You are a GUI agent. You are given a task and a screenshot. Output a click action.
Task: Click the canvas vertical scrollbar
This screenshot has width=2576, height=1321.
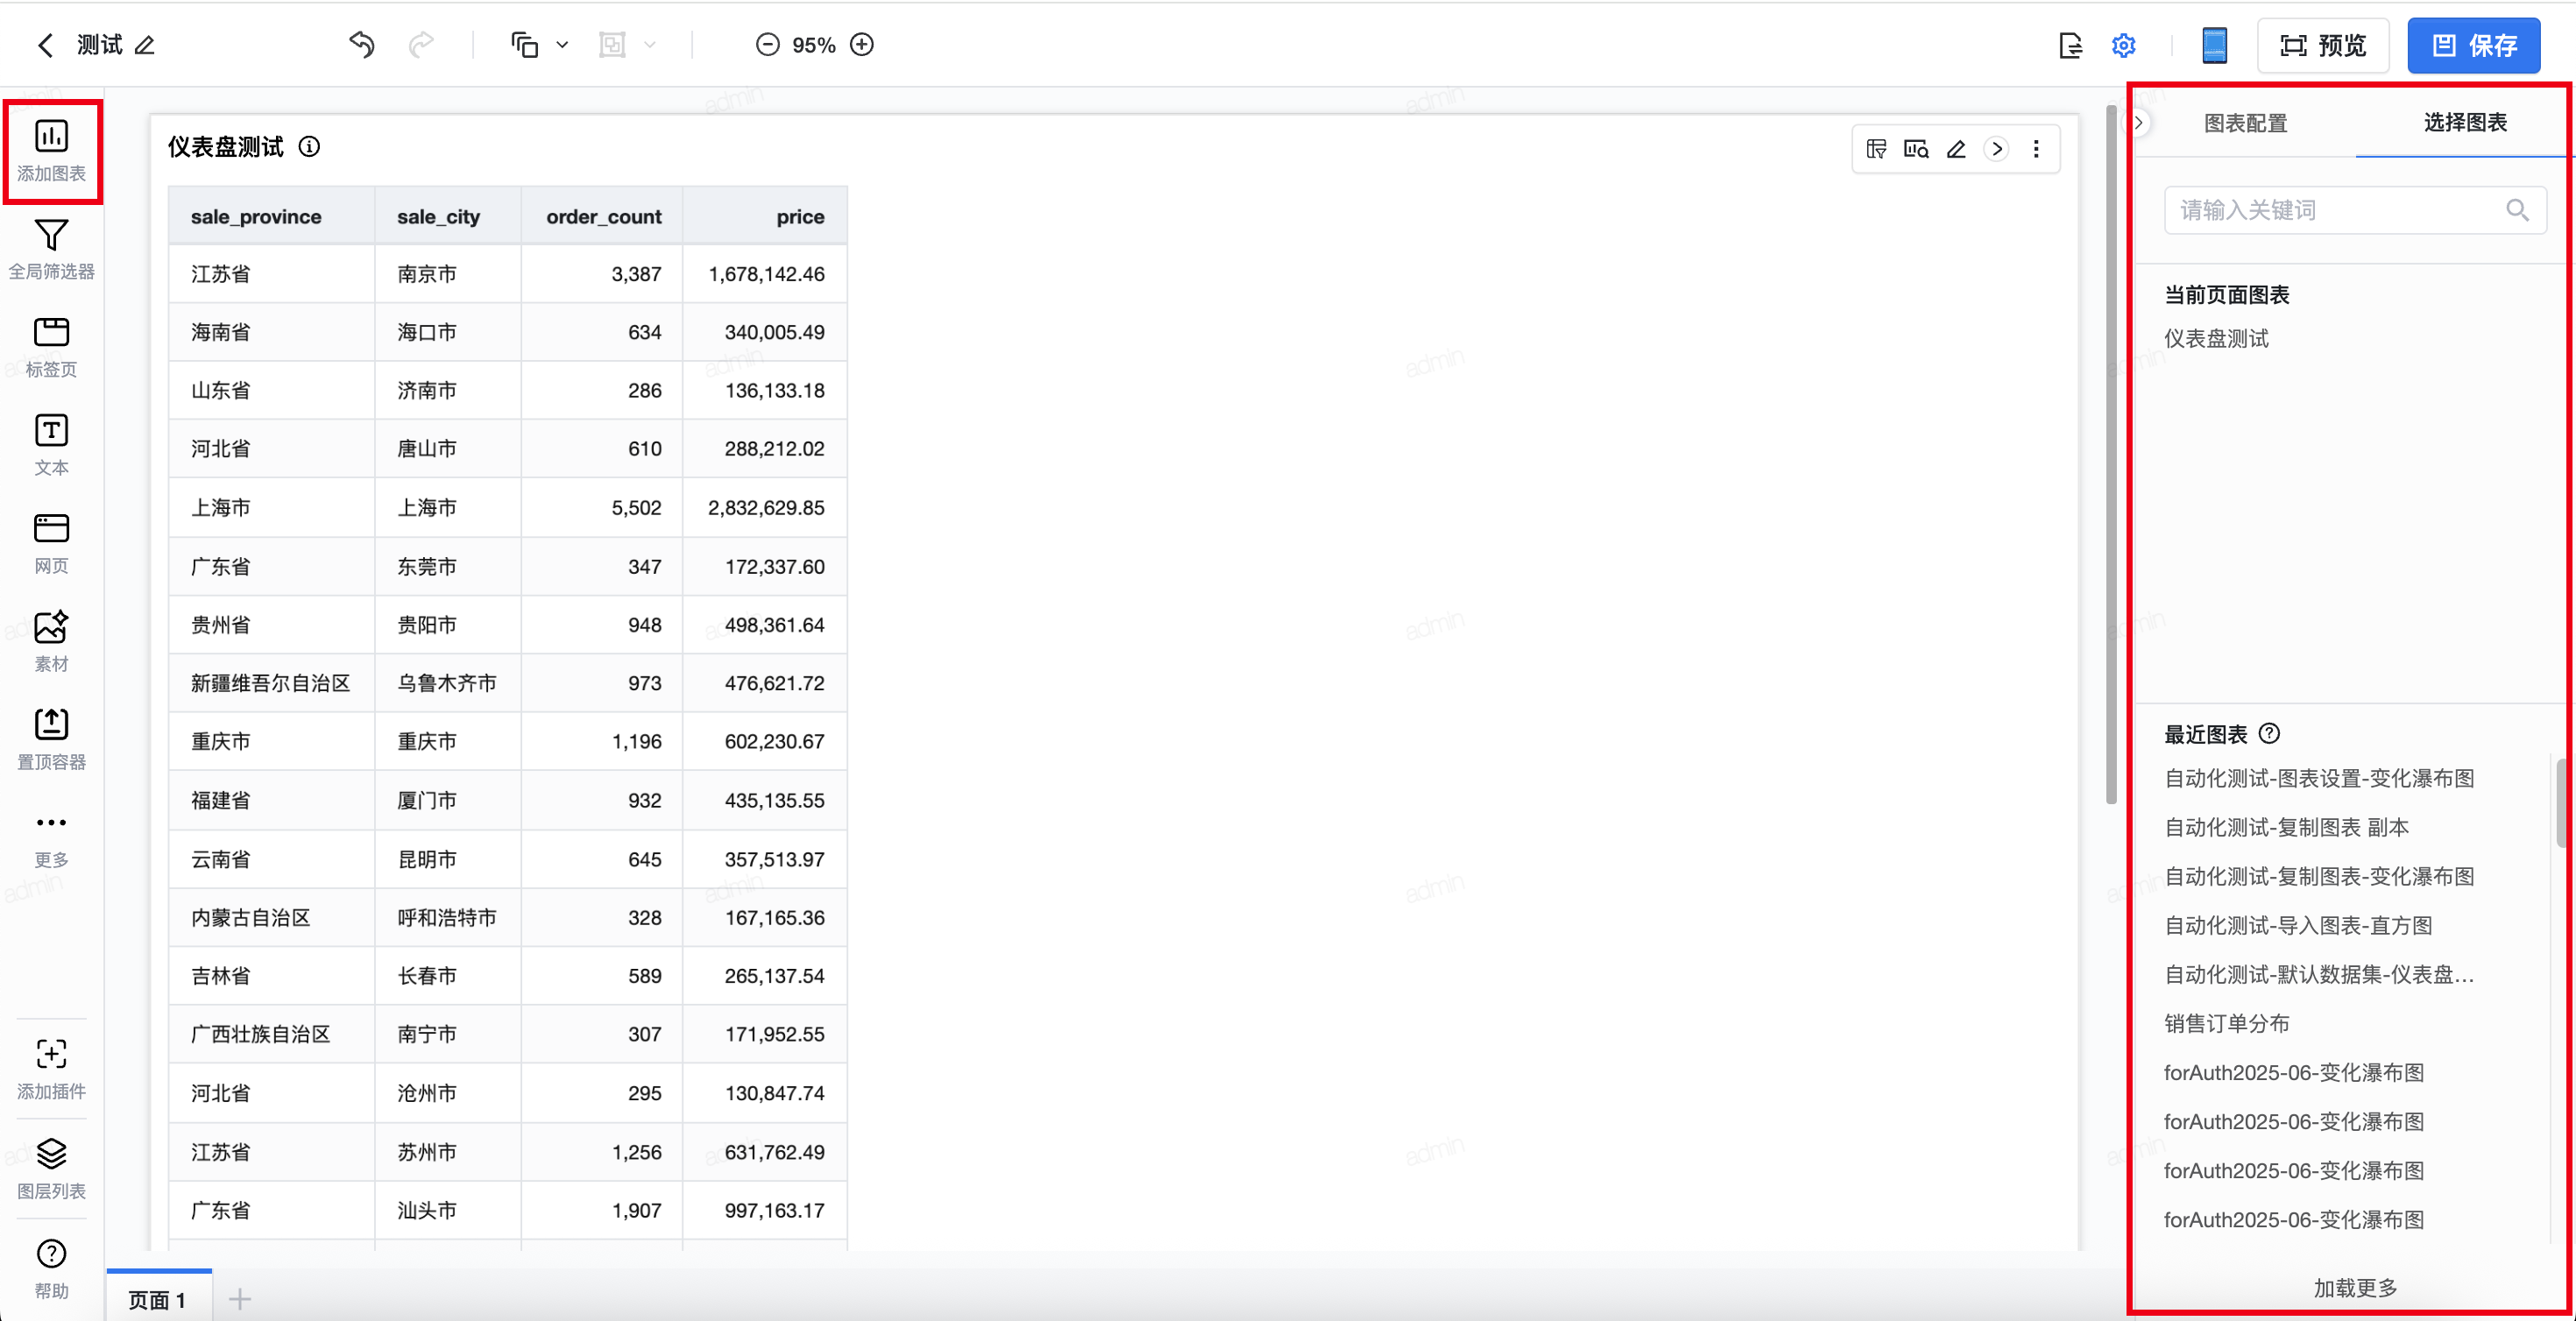coord(2111,454)
